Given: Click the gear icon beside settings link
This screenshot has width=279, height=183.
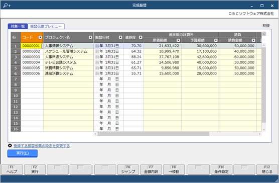Looking at the screenshot, I should (x=10, y=146).
